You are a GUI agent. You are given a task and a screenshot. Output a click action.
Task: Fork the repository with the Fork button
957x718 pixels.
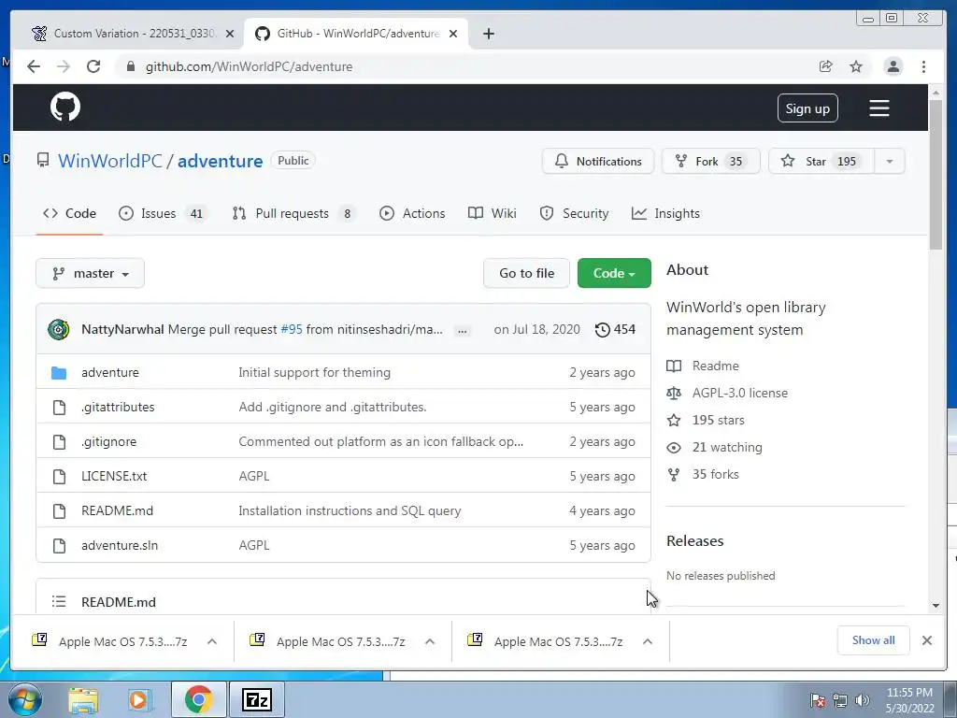click(710, 161)
